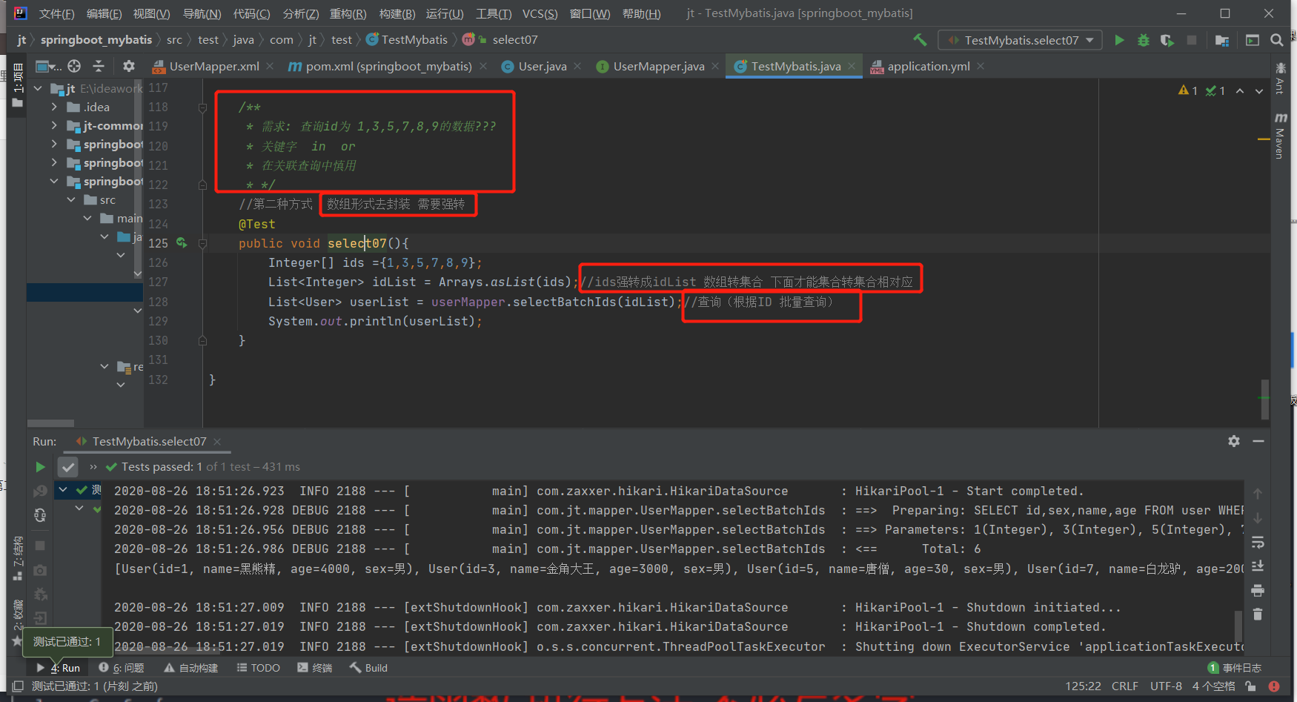Click the springboot_mybatis breadcrumb
The image size is (1297, 702).
click(x=96, y=40)
